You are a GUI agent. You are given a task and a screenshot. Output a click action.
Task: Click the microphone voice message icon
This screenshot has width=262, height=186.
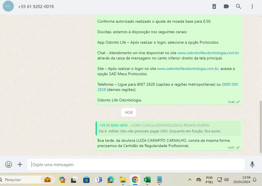(252, 164)
